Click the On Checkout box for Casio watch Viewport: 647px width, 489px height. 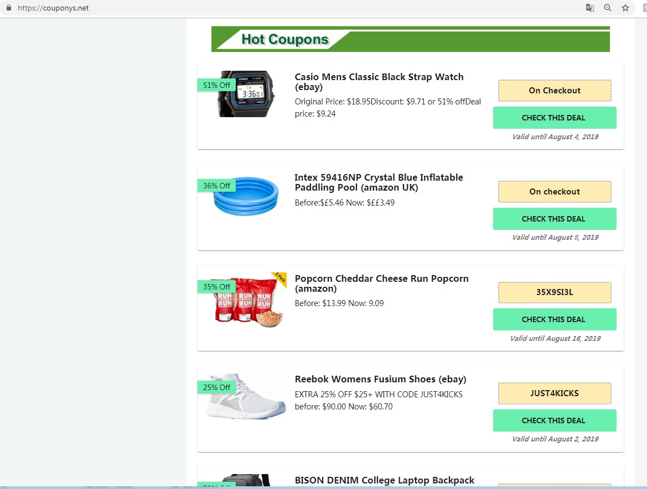pyautogui.click(x=555, y=90)
